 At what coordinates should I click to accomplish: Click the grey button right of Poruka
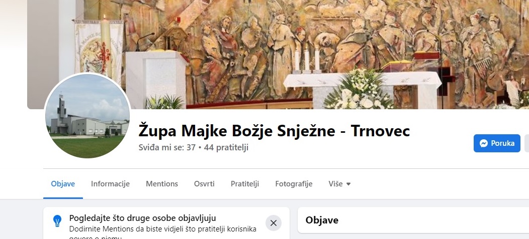[x=526, y=143]
